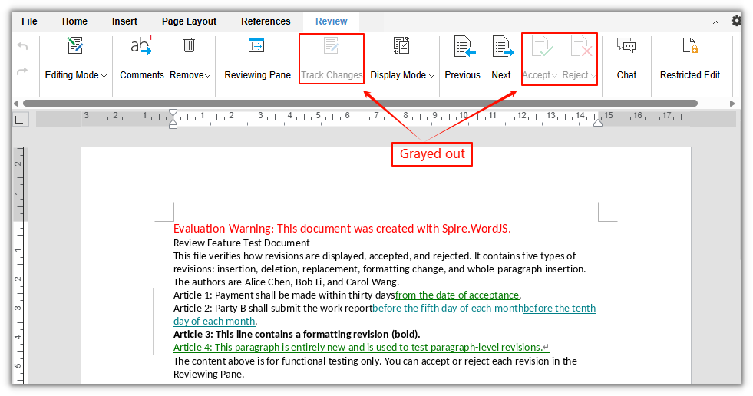The height and width of the screenshot is (396, 753).
Task: Click 'This file verifies how revisions' line
Action: (375, 256)
